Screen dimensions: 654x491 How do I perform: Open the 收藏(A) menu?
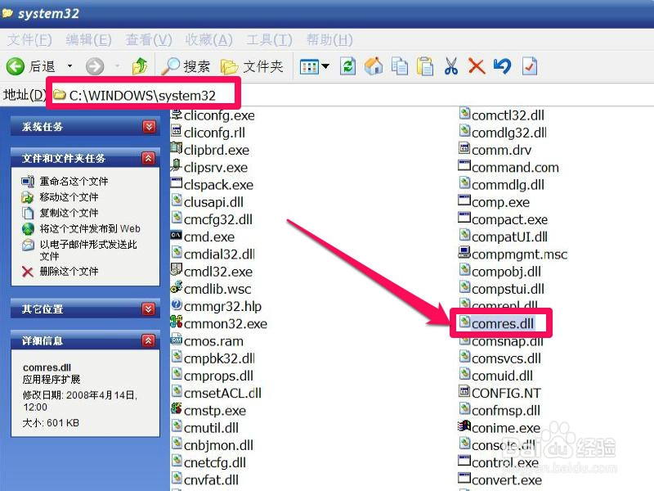[208, 39]
